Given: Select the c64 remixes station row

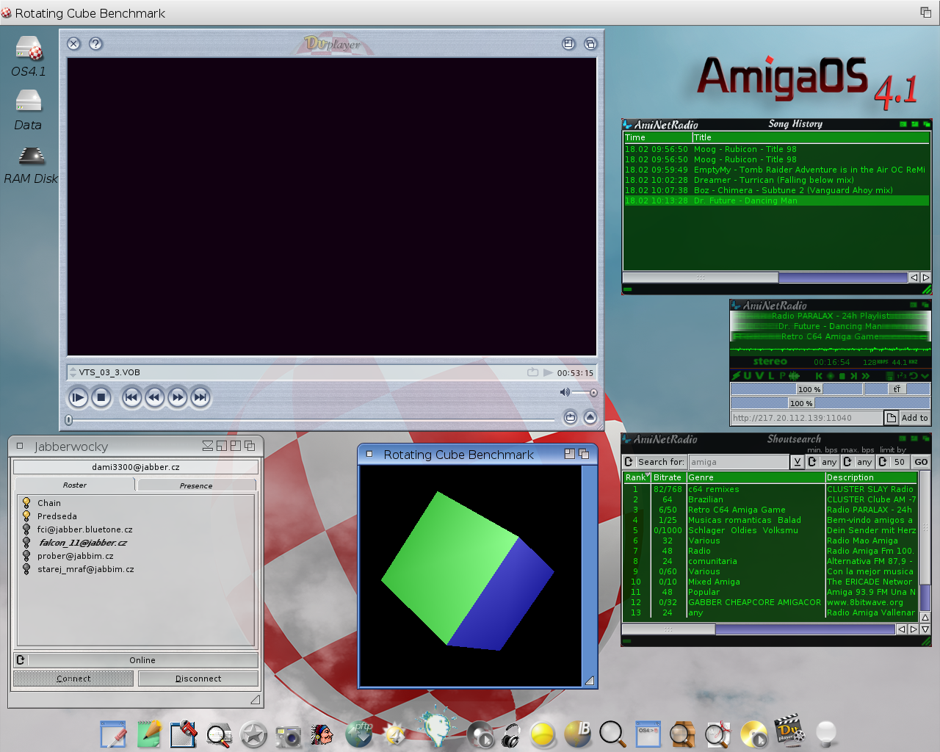Looking at the screenshot, I should [x=770, y=489].
